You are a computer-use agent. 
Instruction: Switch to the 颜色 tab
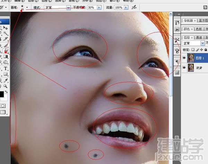pos(187,29)
